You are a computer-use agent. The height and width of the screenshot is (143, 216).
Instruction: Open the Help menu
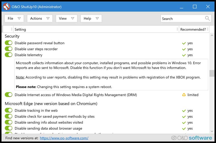pyautogui.click(x=91, y=18)
